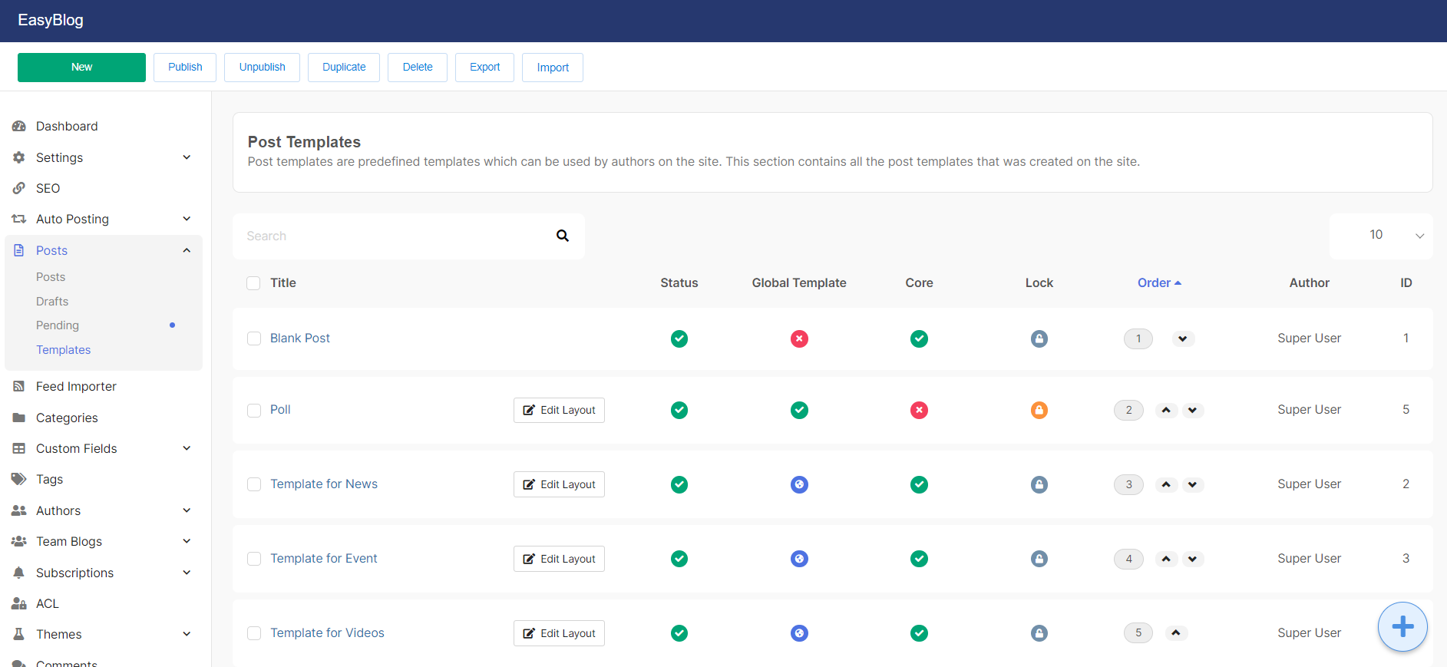The image size is (1447, 667).
Task: Toggle Template for Event status icon
Action: pyautogui.click(x=679, y=559)
